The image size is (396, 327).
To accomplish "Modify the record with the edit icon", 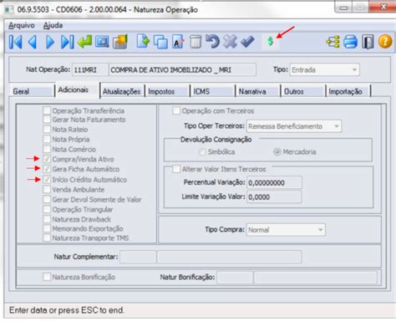I will point(178,42).
